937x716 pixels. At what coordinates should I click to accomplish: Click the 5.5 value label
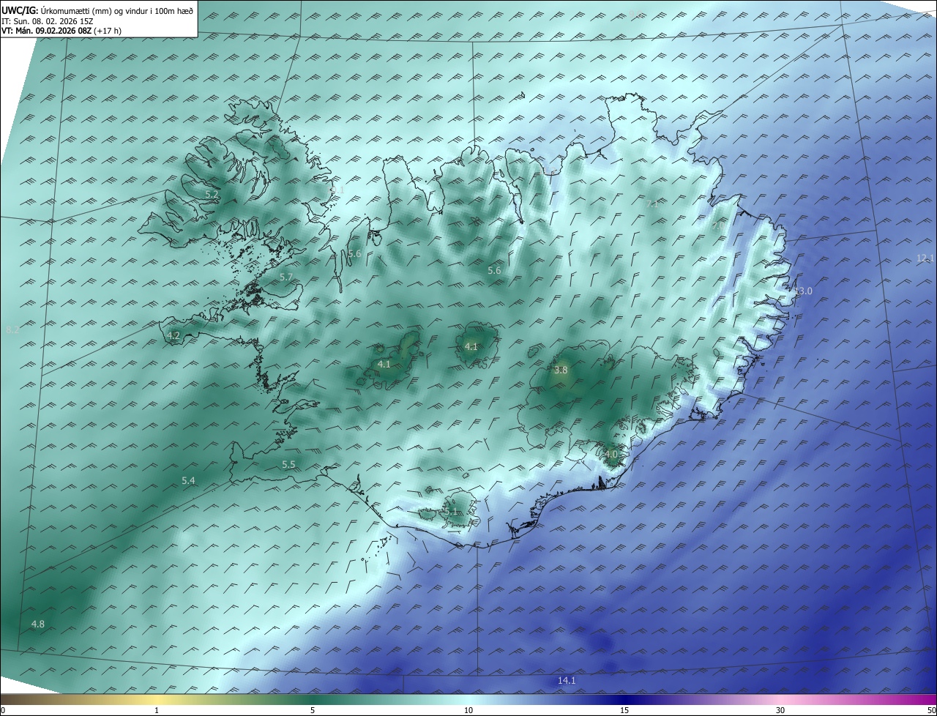click(288, 465)
